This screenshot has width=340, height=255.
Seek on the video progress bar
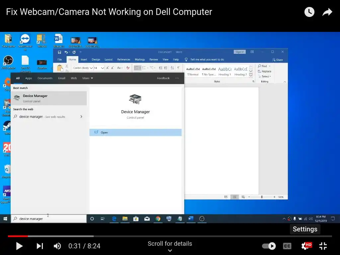(x=170, y=236)
